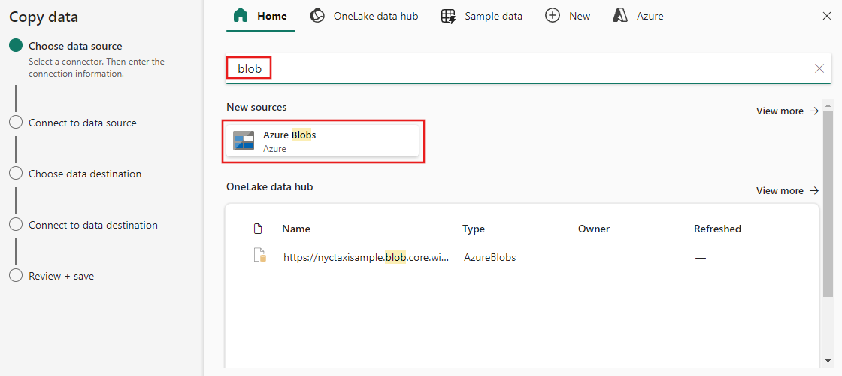842x376 pixels.
Task: Click the nyctaxisample row file icon
Action: (260, 256)
